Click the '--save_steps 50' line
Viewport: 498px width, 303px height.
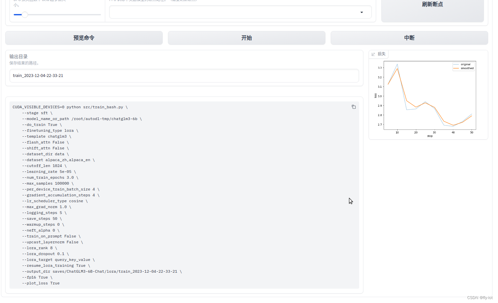click(42, 219)
